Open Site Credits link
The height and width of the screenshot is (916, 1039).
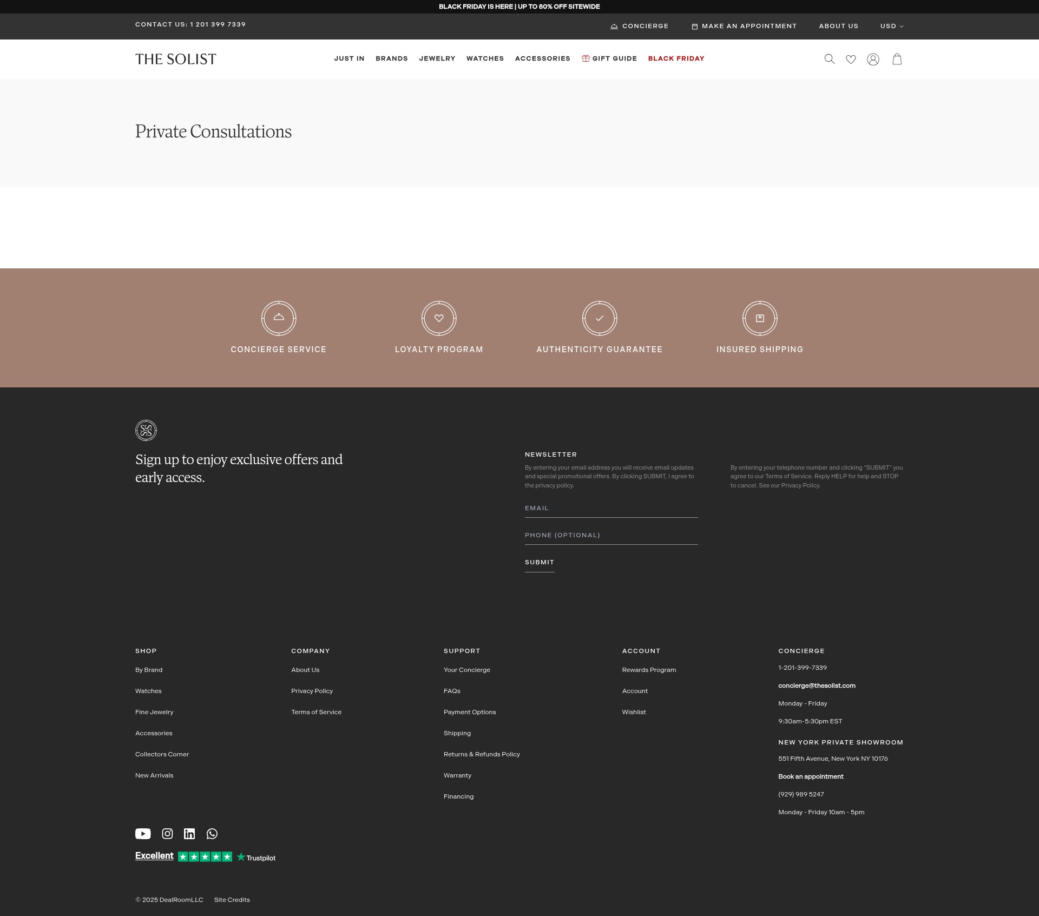(232, 900)
